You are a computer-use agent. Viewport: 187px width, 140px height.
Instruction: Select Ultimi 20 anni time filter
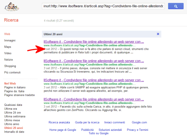pyautogui.click(x=14, y=128)
